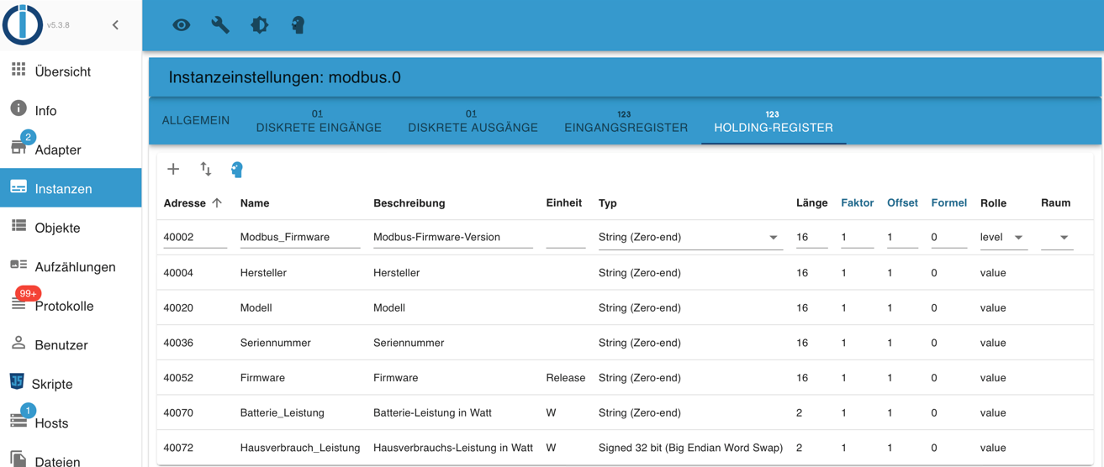
Task: Click the empty Einheit field in row 40002
Action: [566, 238]
